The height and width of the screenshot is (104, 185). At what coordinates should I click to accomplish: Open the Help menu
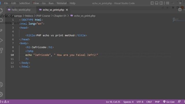pos(73,3)
